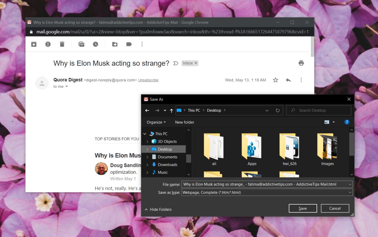Open the Labels tag icon
The height and width of the screenshot is (237, 378).
[x=129, y=44]
